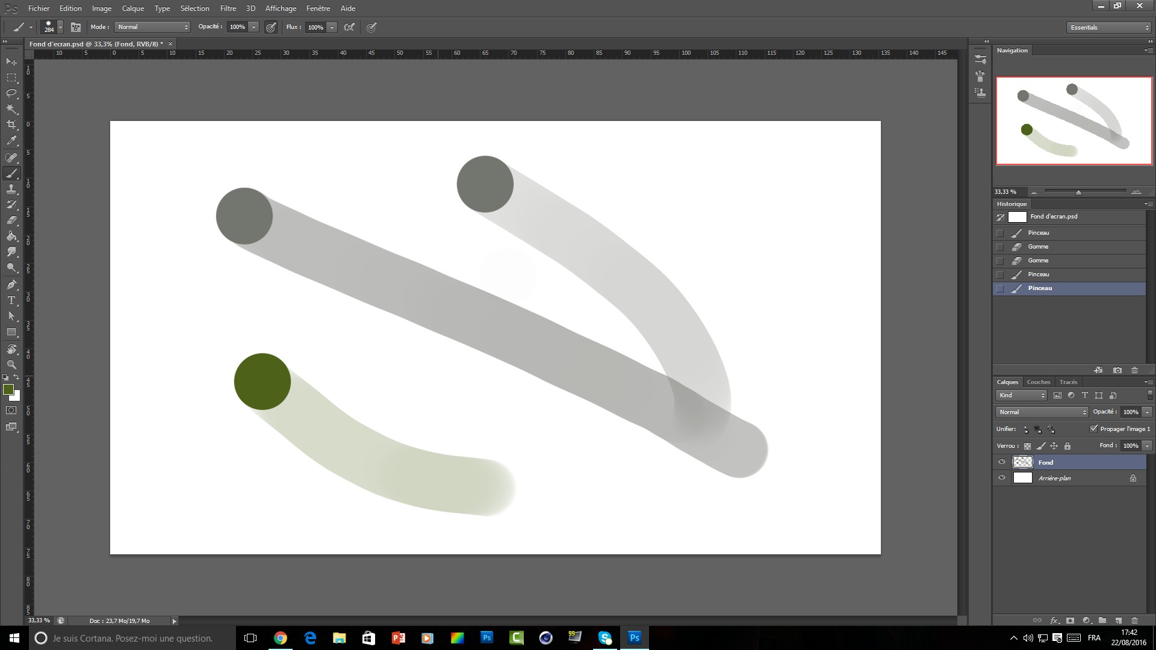Hide the Arrière-plan layer

pos(1002,478)
